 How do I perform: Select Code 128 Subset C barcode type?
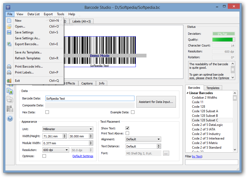[212, 120]
